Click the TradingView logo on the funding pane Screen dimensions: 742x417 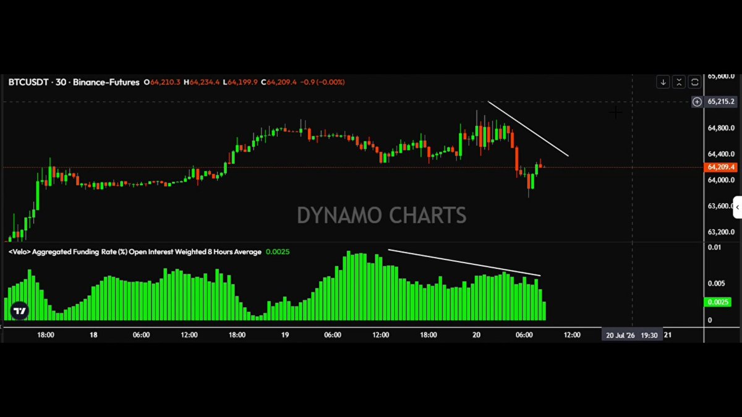click(x=20, y=311)
